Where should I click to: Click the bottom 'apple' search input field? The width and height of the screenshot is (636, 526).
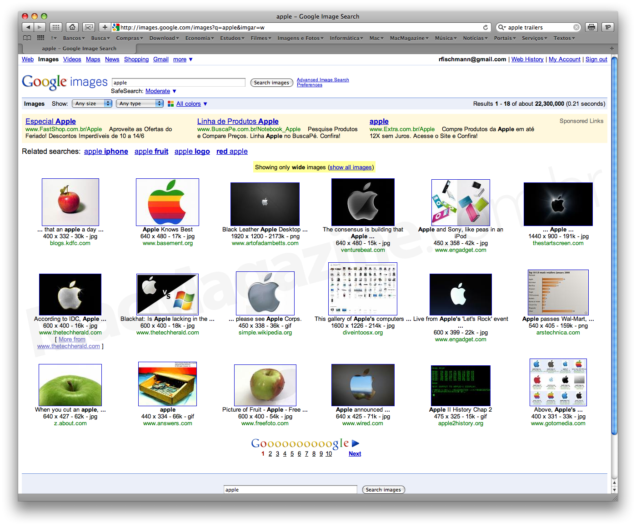point(290,490)
